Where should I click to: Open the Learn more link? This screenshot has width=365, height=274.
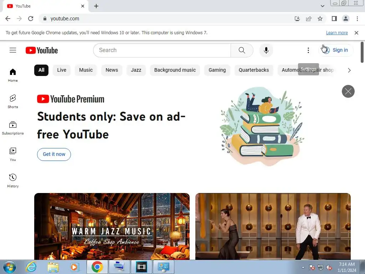point(337,33)
